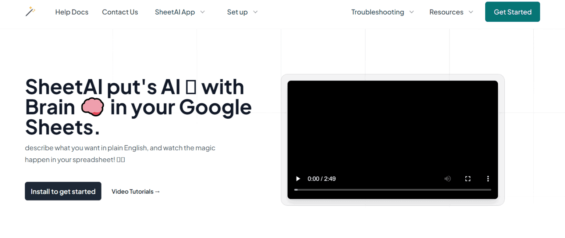Click Install to get started
The image size is (565, 238).
coord(63,191)
